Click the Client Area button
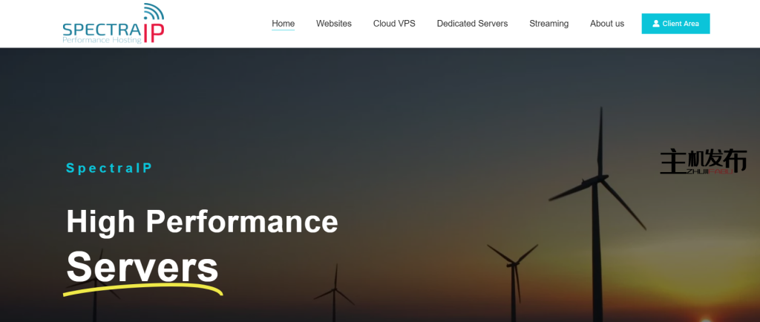This screenshot has height=322, width=760. point(675,24)
